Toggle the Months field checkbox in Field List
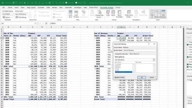Viewport: 192px width, 108px height. [187, 64]
